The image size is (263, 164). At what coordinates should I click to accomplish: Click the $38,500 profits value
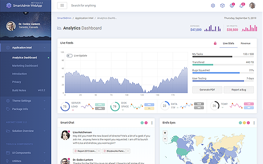(x=232, y=30)
